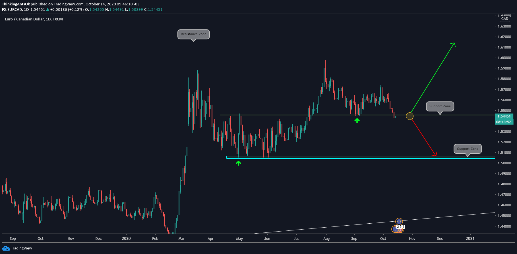The image size is (517, 254).
Task: Click the 1.54451 current price tag
Action: click(x=504, y=116)
